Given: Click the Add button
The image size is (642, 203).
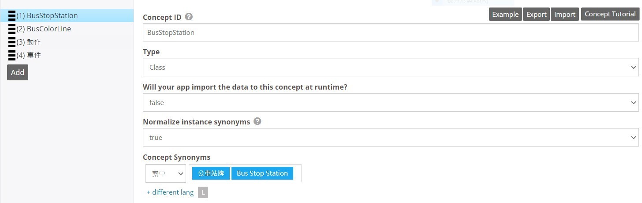Looking at the screenshot, I should (18, 72).
